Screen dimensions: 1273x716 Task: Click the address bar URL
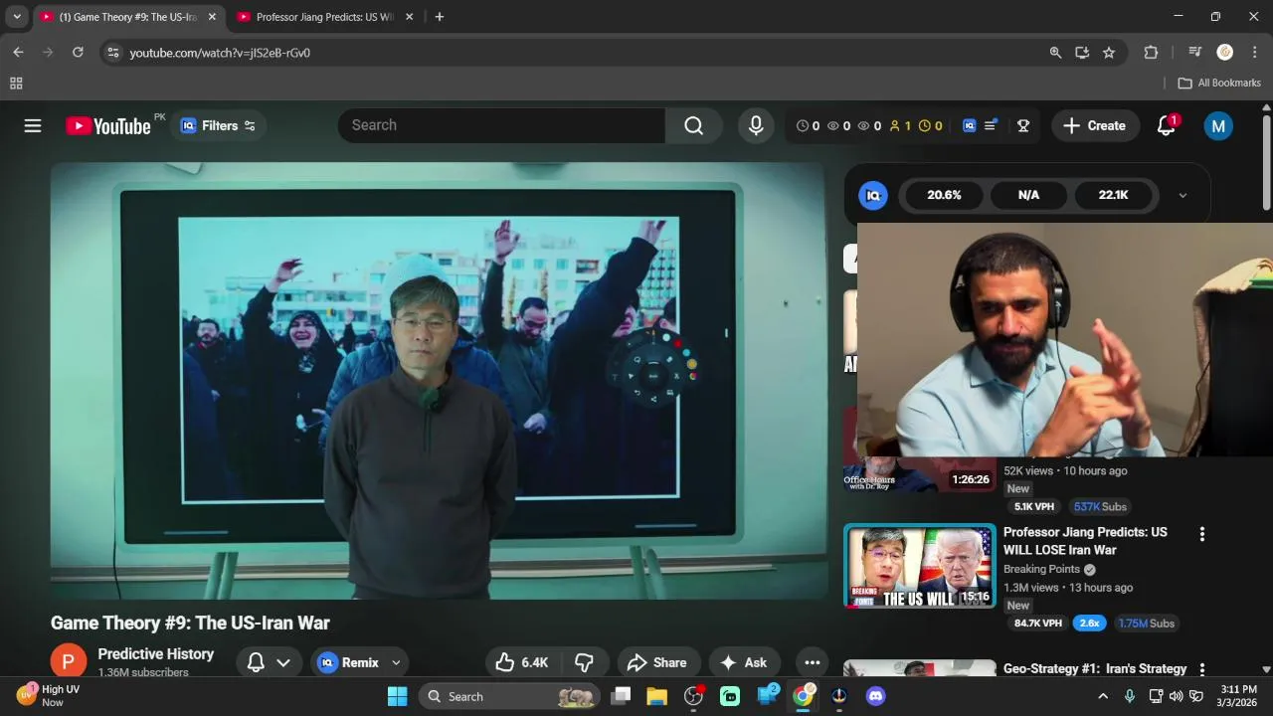click(x=220, y=53)
